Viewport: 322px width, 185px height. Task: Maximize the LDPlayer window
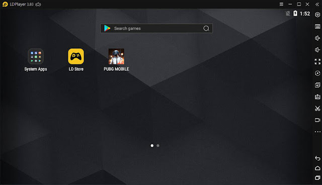click(299, 4)
